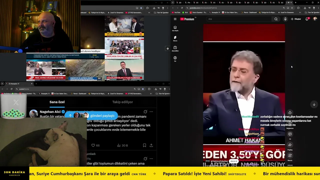Click the YouTube search magnifier button
This screenshot has width=320, height=180.
276,19
